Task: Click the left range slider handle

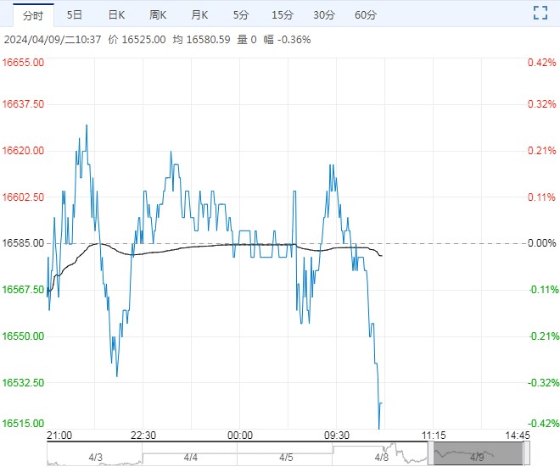Action: 431,453
